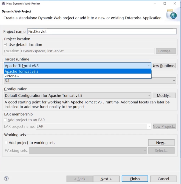The image size is (181, 184).
Task: Minimize the New Dynamic Web Project dialog
Action: pyautogui.click(x=155, y=3)
